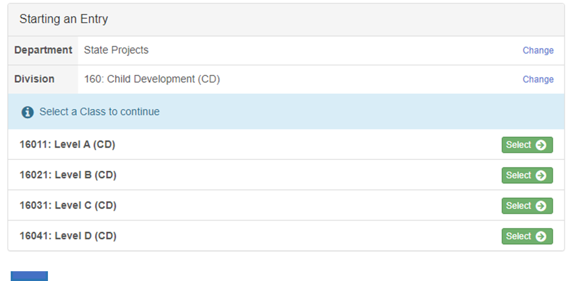Open the Change link for Department
The width and height of the screenshot is (585, 281).
[538, 50]
